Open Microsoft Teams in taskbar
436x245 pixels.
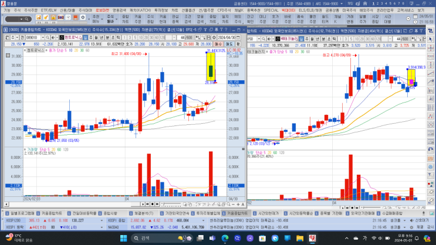[212, 238]
